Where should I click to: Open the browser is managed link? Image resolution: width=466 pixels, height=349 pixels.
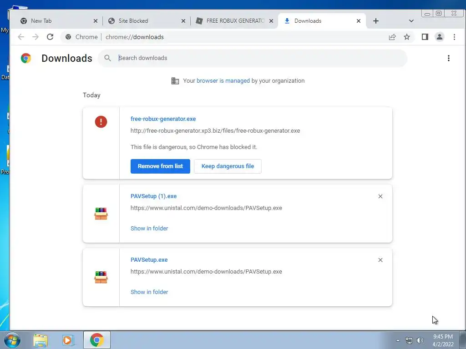coord(223,81)
